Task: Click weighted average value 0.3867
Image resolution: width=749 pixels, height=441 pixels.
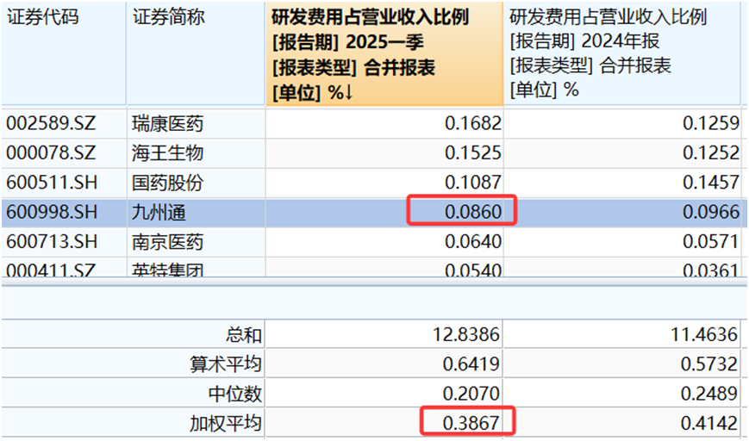Action: (x=471, y=423)
